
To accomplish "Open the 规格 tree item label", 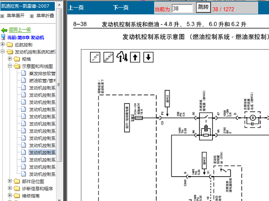I will pyautogui.click(x=26, y=59).
